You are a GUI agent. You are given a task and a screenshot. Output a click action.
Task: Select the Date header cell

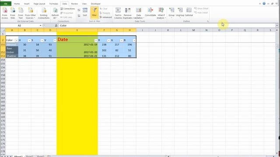click(x=77, y=39)
